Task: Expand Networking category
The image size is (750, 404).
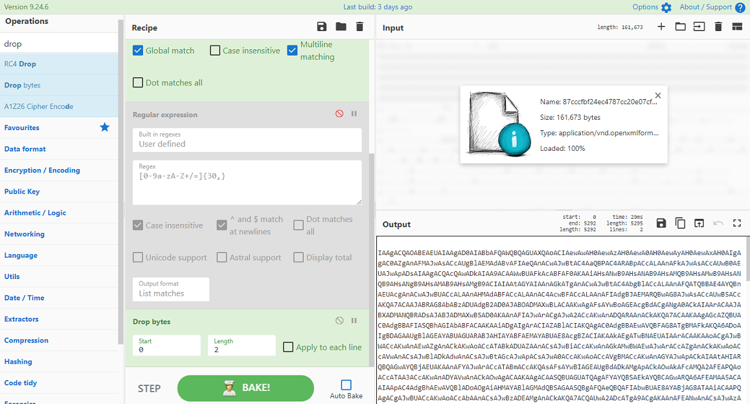Action: pos(59,234)
